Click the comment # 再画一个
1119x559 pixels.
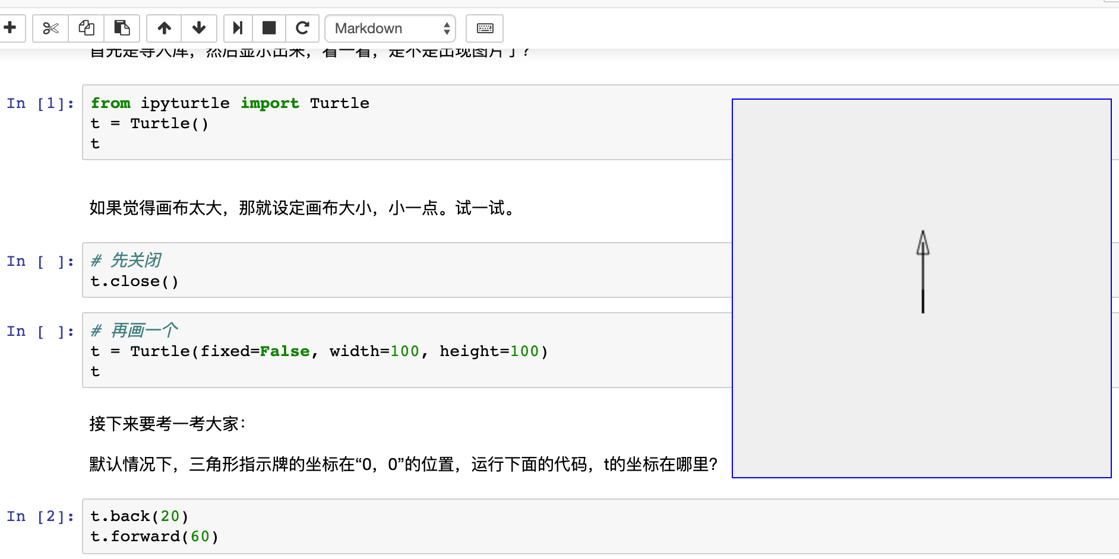click(x=134, y=331)
